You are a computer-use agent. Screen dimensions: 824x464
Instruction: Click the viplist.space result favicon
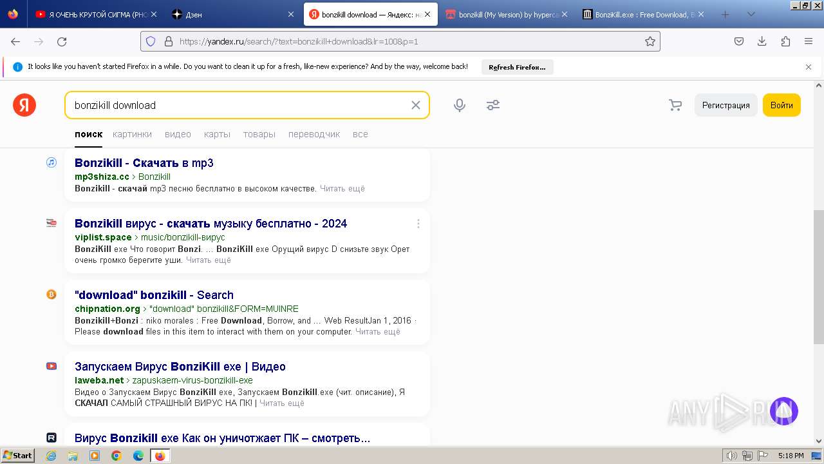[x=51, y=223]
